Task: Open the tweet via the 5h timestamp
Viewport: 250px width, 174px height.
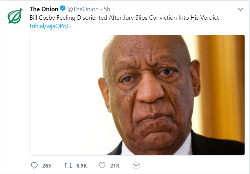Action: point(107,9)
